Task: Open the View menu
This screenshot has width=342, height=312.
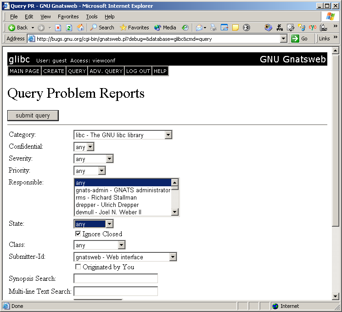Action: click(45, 17)
